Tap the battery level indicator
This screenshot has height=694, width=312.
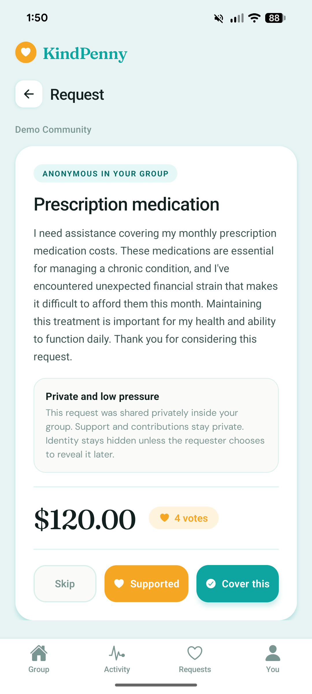pos(275,18)
